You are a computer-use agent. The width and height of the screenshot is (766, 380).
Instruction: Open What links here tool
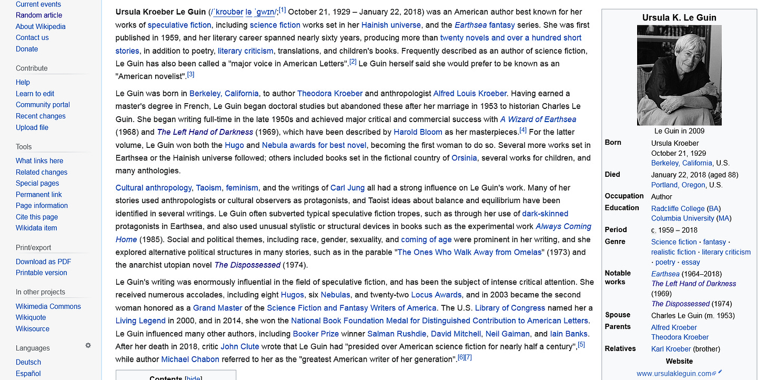point(39,161)
